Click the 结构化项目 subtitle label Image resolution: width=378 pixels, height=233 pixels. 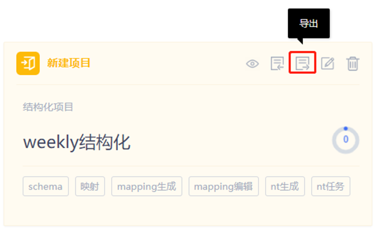pos(48,107)
